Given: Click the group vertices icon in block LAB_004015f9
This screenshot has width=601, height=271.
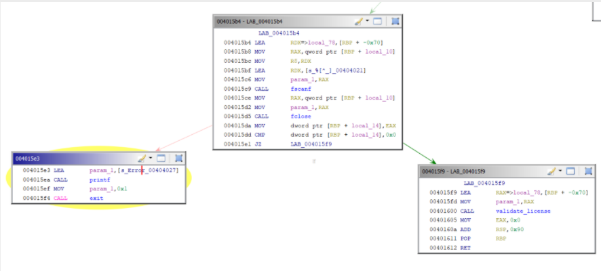Looking at the screenshot, I should pyautogui.click(x=588, y=171).
